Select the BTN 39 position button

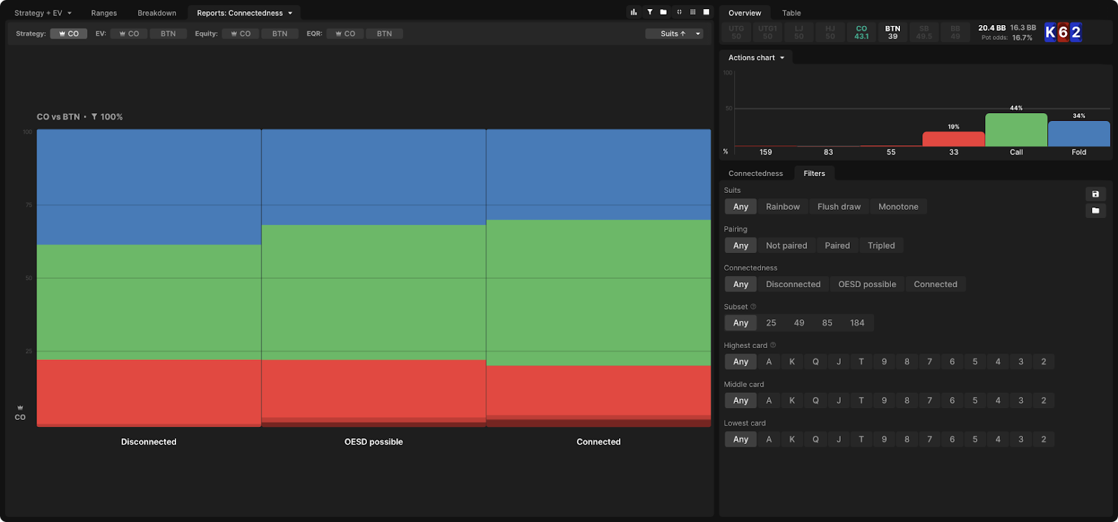892,33
